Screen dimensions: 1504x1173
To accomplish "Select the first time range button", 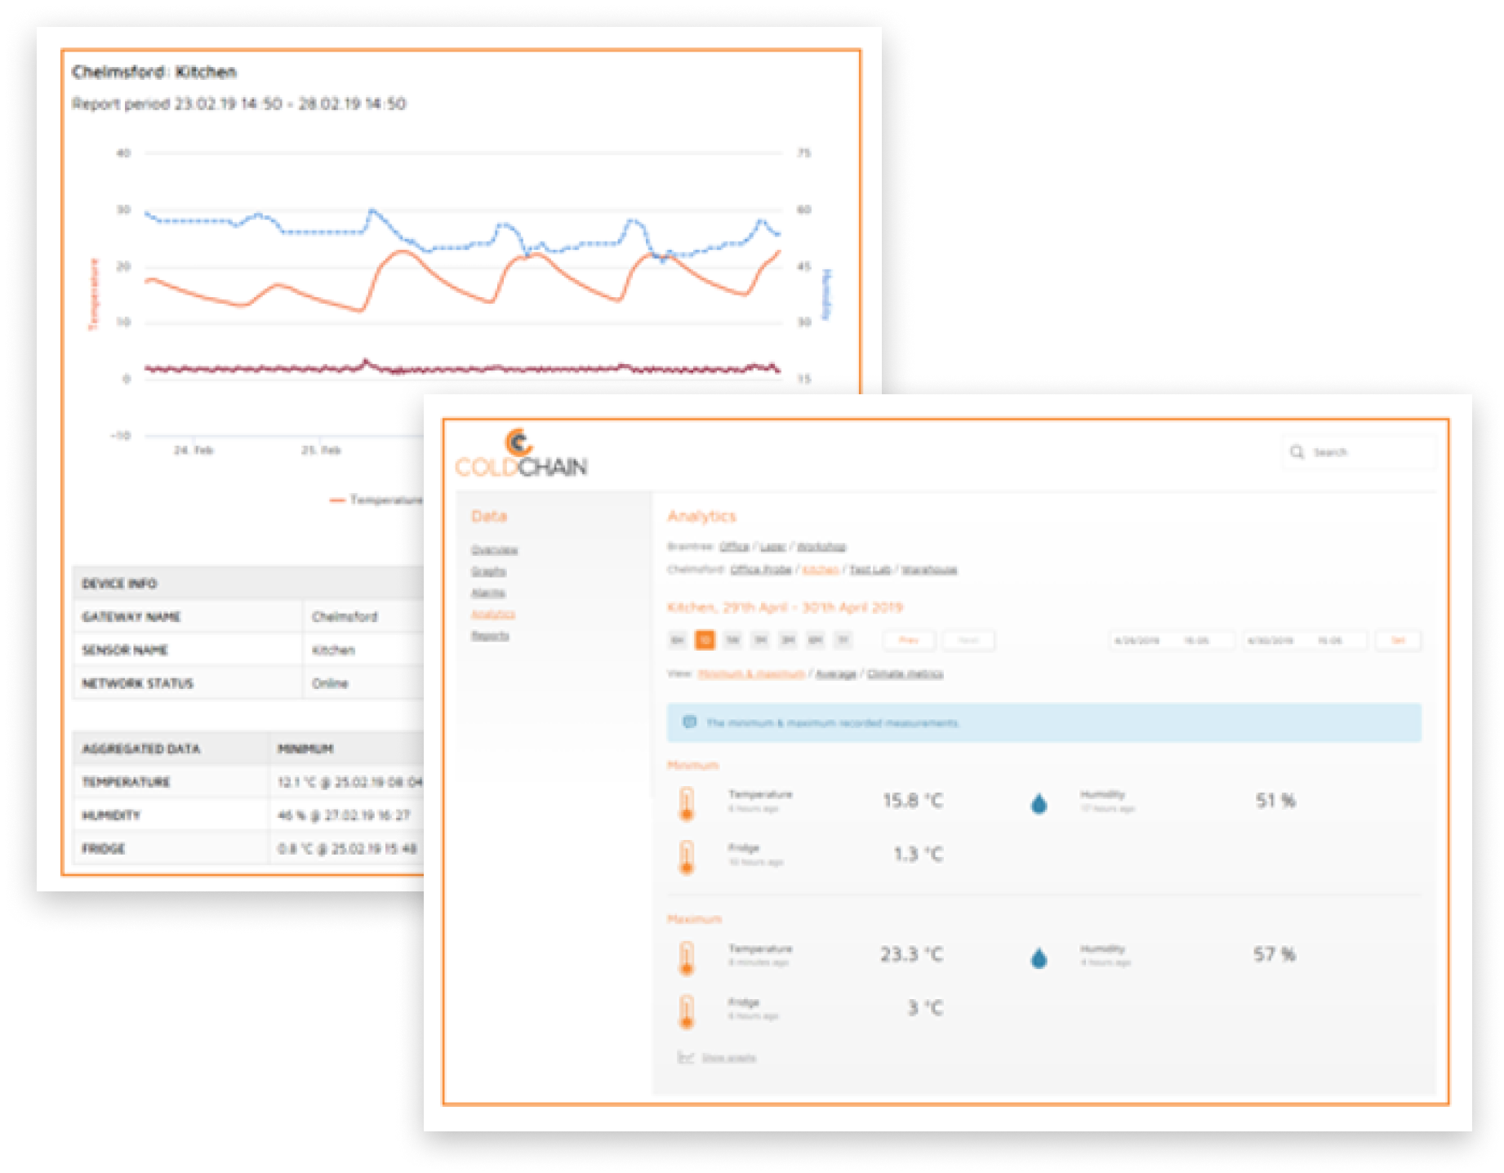I will (x=677, y=640).
